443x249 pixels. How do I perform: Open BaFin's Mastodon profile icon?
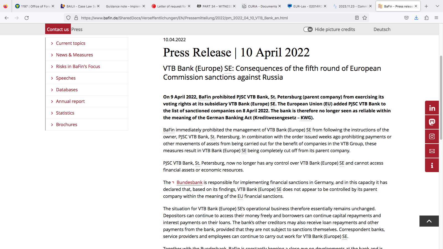[x=432, y=122]
